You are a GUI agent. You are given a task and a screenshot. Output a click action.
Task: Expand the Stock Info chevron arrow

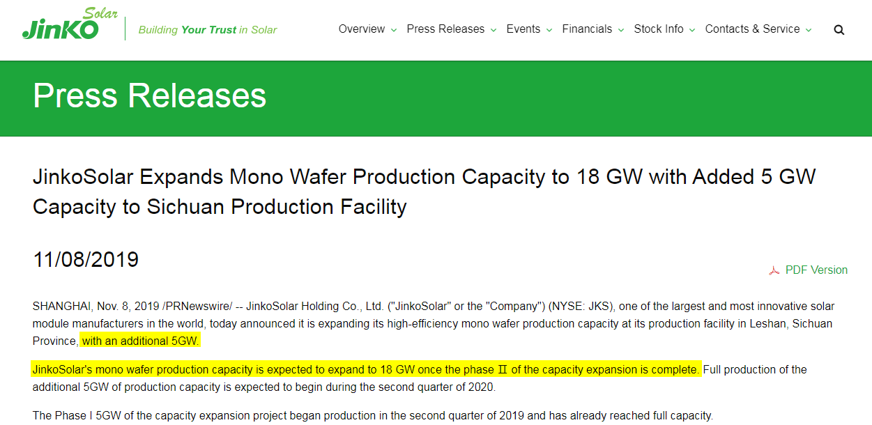692,30
